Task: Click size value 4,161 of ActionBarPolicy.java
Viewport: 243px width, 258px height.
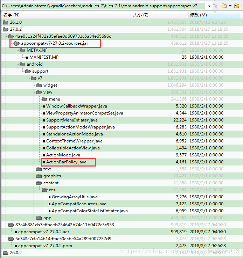Action: (181, 162)
